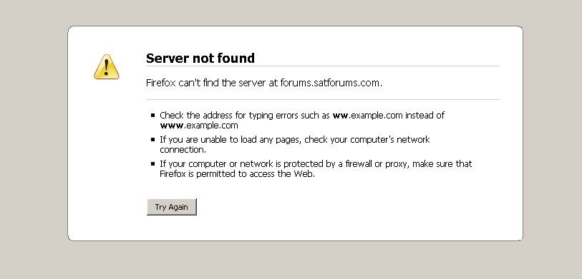Click the square marker before 'If your computer'
The width and height of the screenshot is (582, 279).
click(x=153, y=163)
